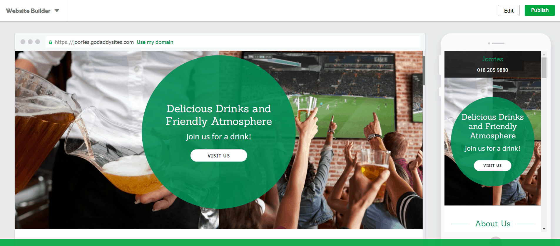Screen dimensions: 560x246
Task: Click the Edit button
Action: [x=509, y=11]
